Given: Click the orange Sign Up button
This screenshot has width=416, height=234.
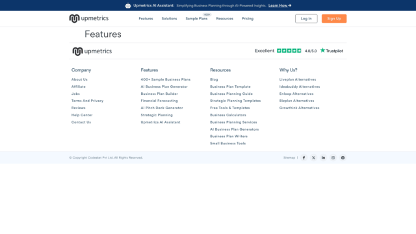Looking at the screenshot, I should (x=334, y=19).
